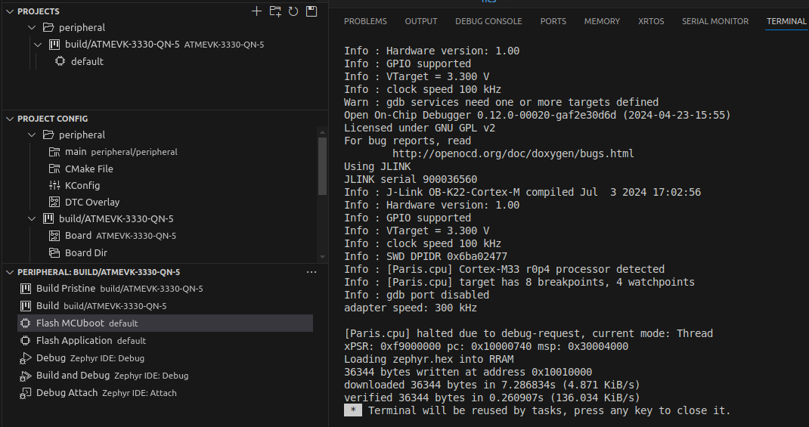Collapse build/ATMEVK-3330-QN-5 node in Projects
The height and width of the screenshot is (427, 809).
38,45
